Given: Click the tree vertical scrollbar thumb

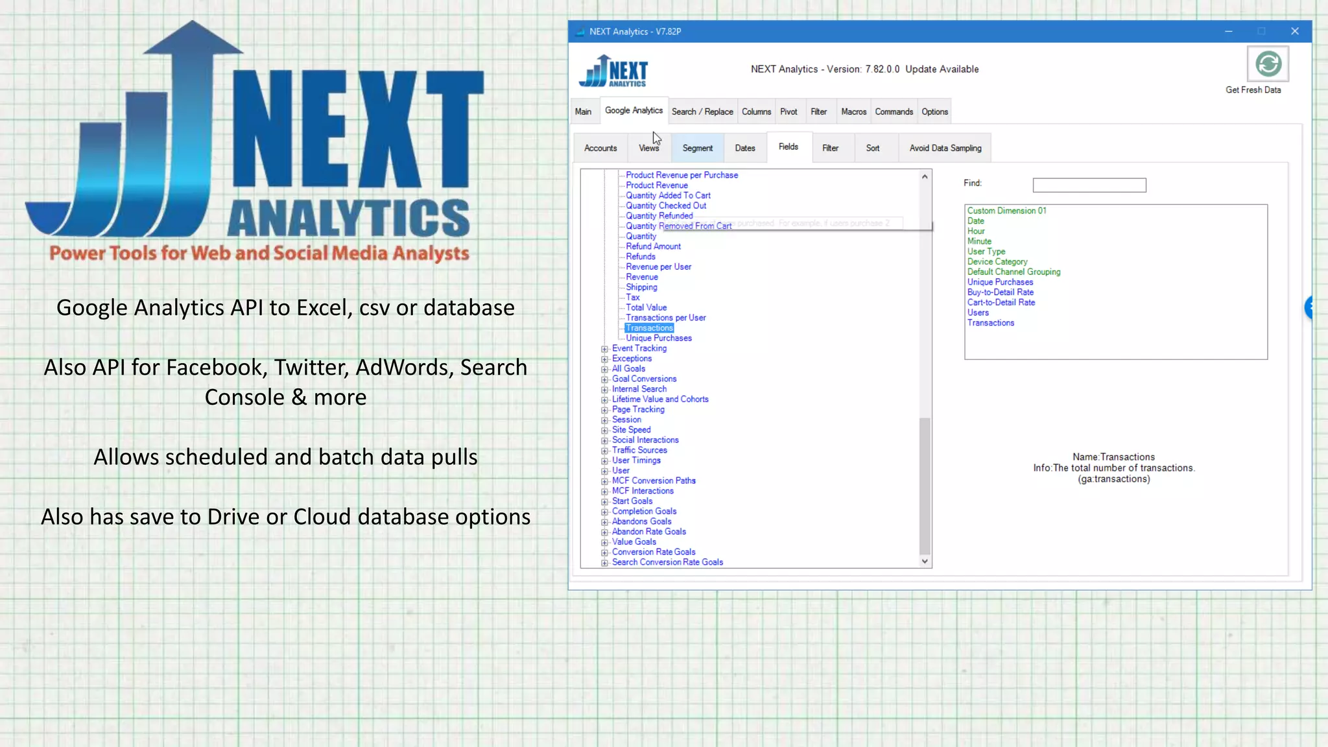Looking at the screenshot, I should pos(925,486).
